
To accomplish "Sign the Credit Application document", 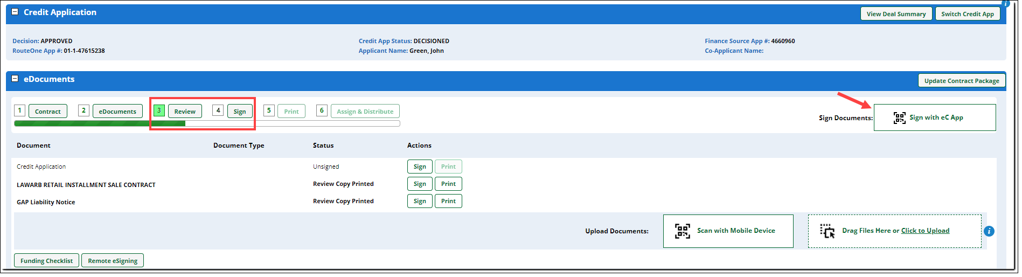I will [420, 167].
